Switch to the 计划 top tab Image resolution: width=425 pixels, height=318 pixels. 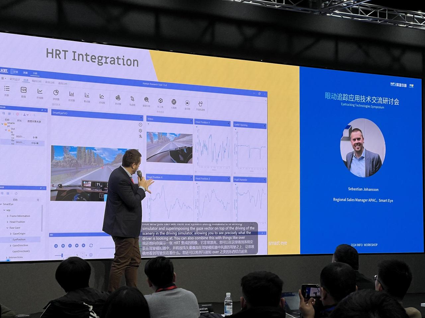coord(16,71)
